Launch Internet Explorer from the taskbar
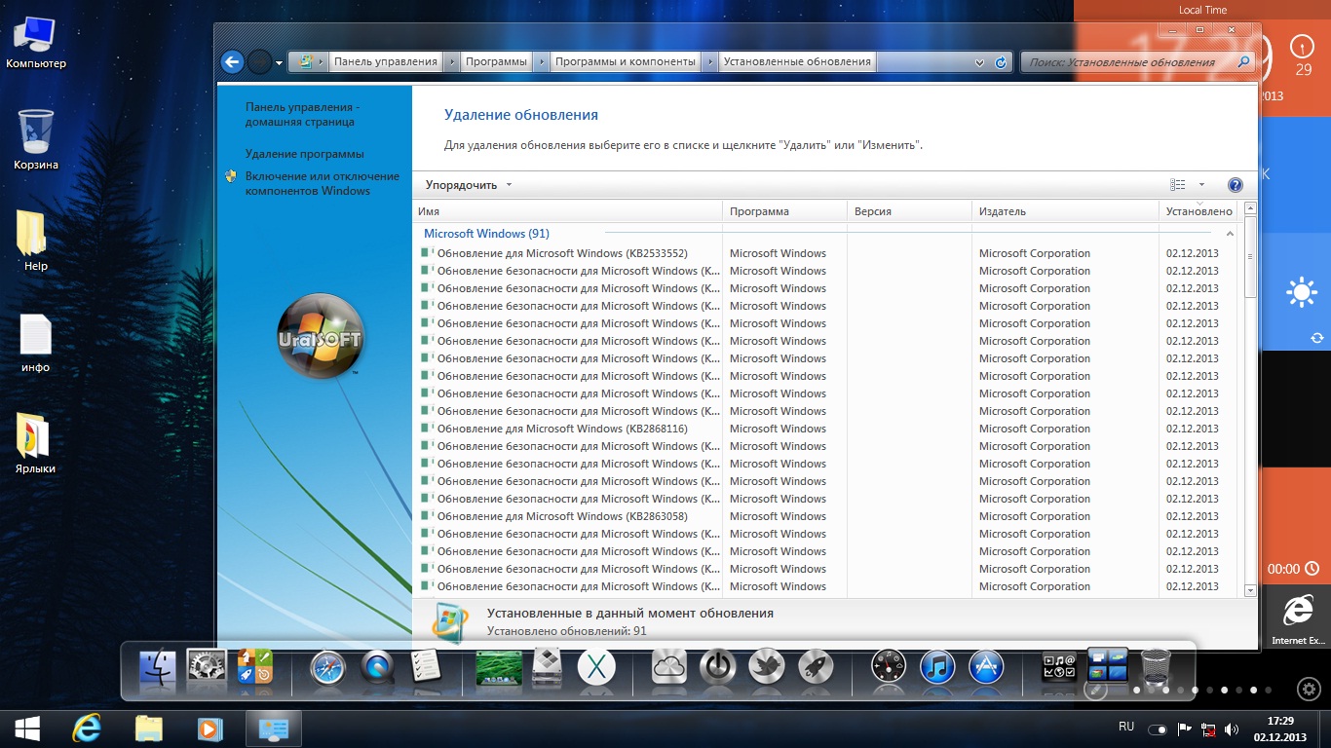Viewport: 1331px width, 748px height. (x=87, y=729)
